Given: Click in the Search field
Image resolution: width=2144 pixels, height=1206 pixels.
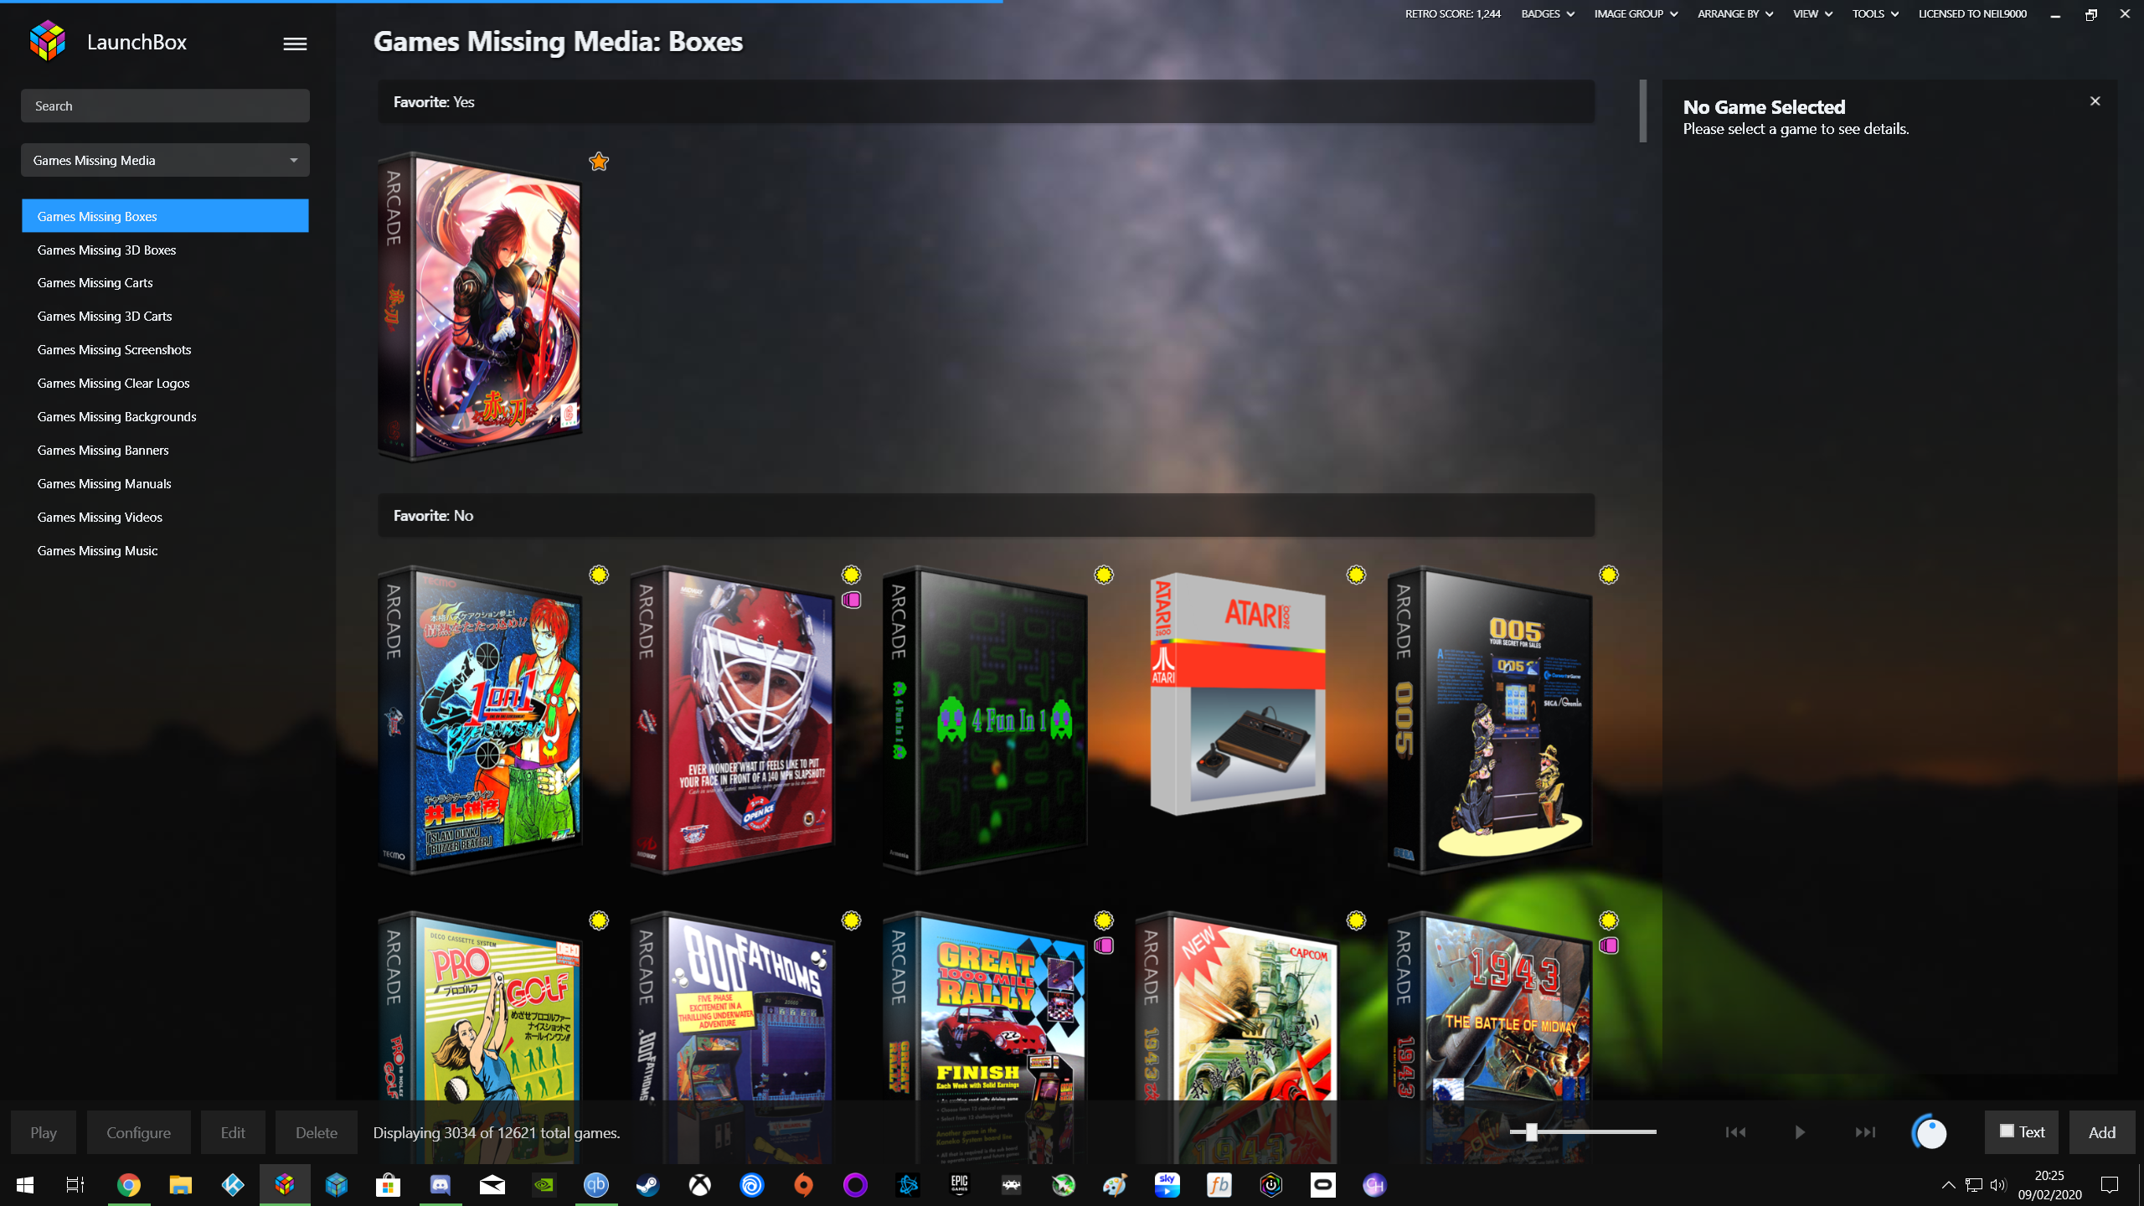Looking at the screenshot, I should tap(165, 106).
